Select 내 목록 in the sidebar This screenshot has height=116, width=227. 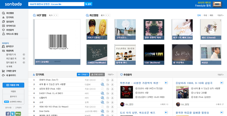pos(9,66)
